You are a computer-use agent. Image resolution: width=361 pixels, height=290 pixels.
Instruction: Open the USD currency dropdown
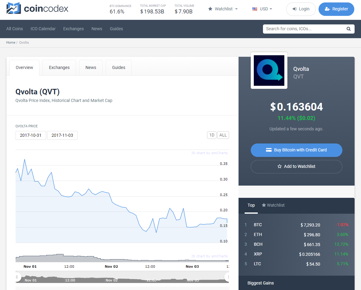[x=262, y=9]
